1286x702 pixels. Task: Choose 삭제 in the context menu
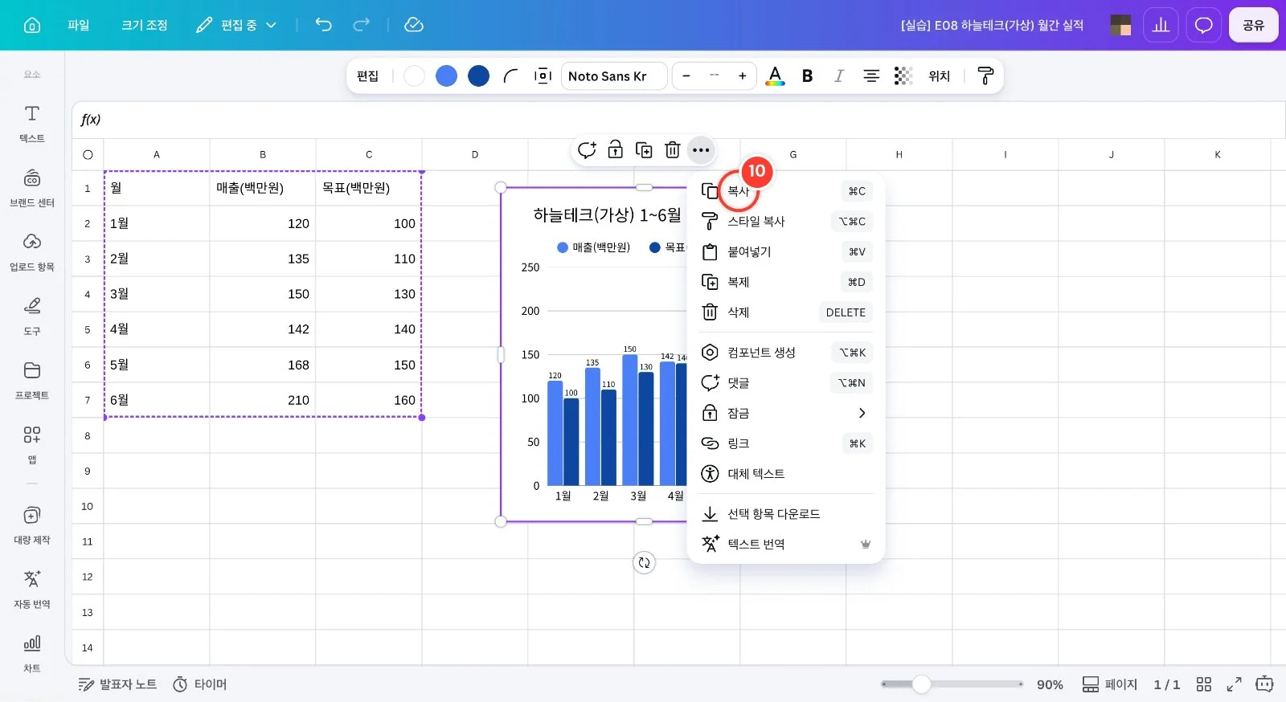[x=786, y=312]
